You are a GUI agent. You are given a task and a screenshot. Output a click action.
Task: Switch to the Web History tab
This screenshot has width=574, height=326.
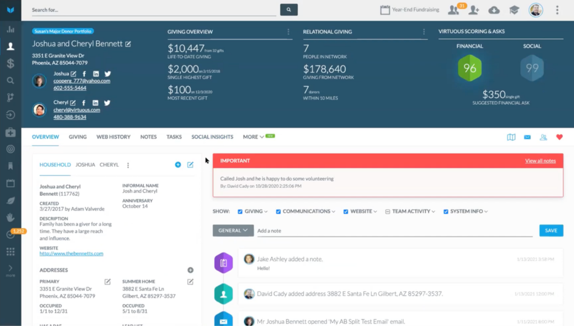pyautogui.click(x=113, y=137)
